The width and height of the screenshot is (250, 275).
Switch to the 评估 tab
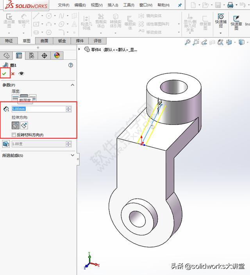pyautogui.click(x=97, y=41)
